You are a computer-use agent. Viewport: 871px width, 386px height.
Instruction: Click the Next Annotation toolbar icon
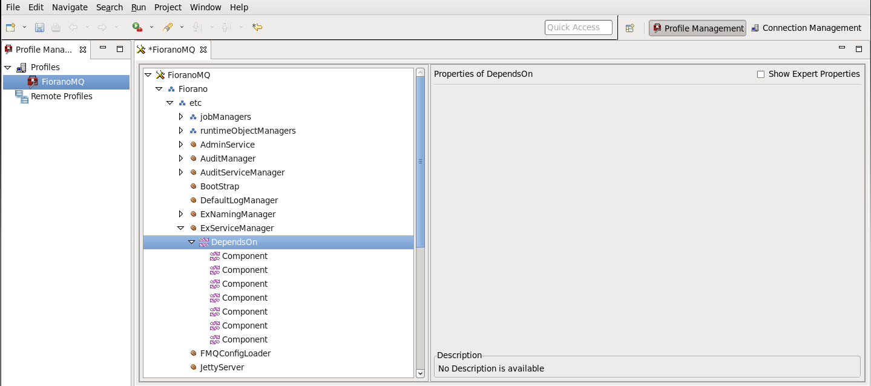click(197, 27)
